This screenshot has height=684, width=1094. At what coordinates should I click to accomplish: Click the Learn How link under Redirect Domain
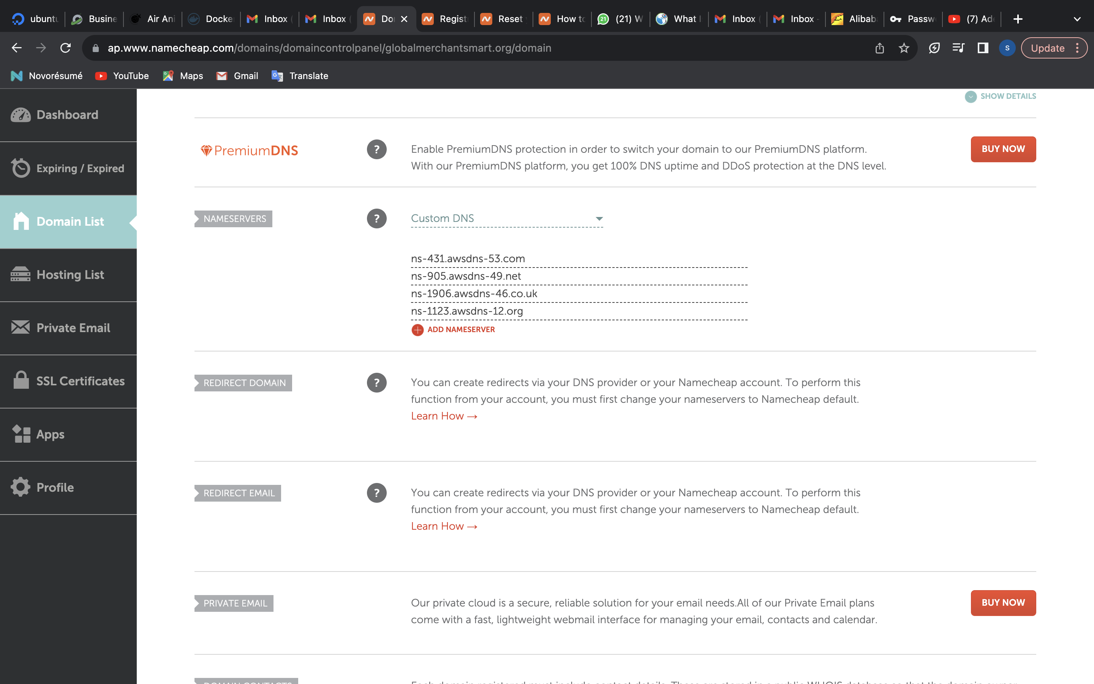443,415
